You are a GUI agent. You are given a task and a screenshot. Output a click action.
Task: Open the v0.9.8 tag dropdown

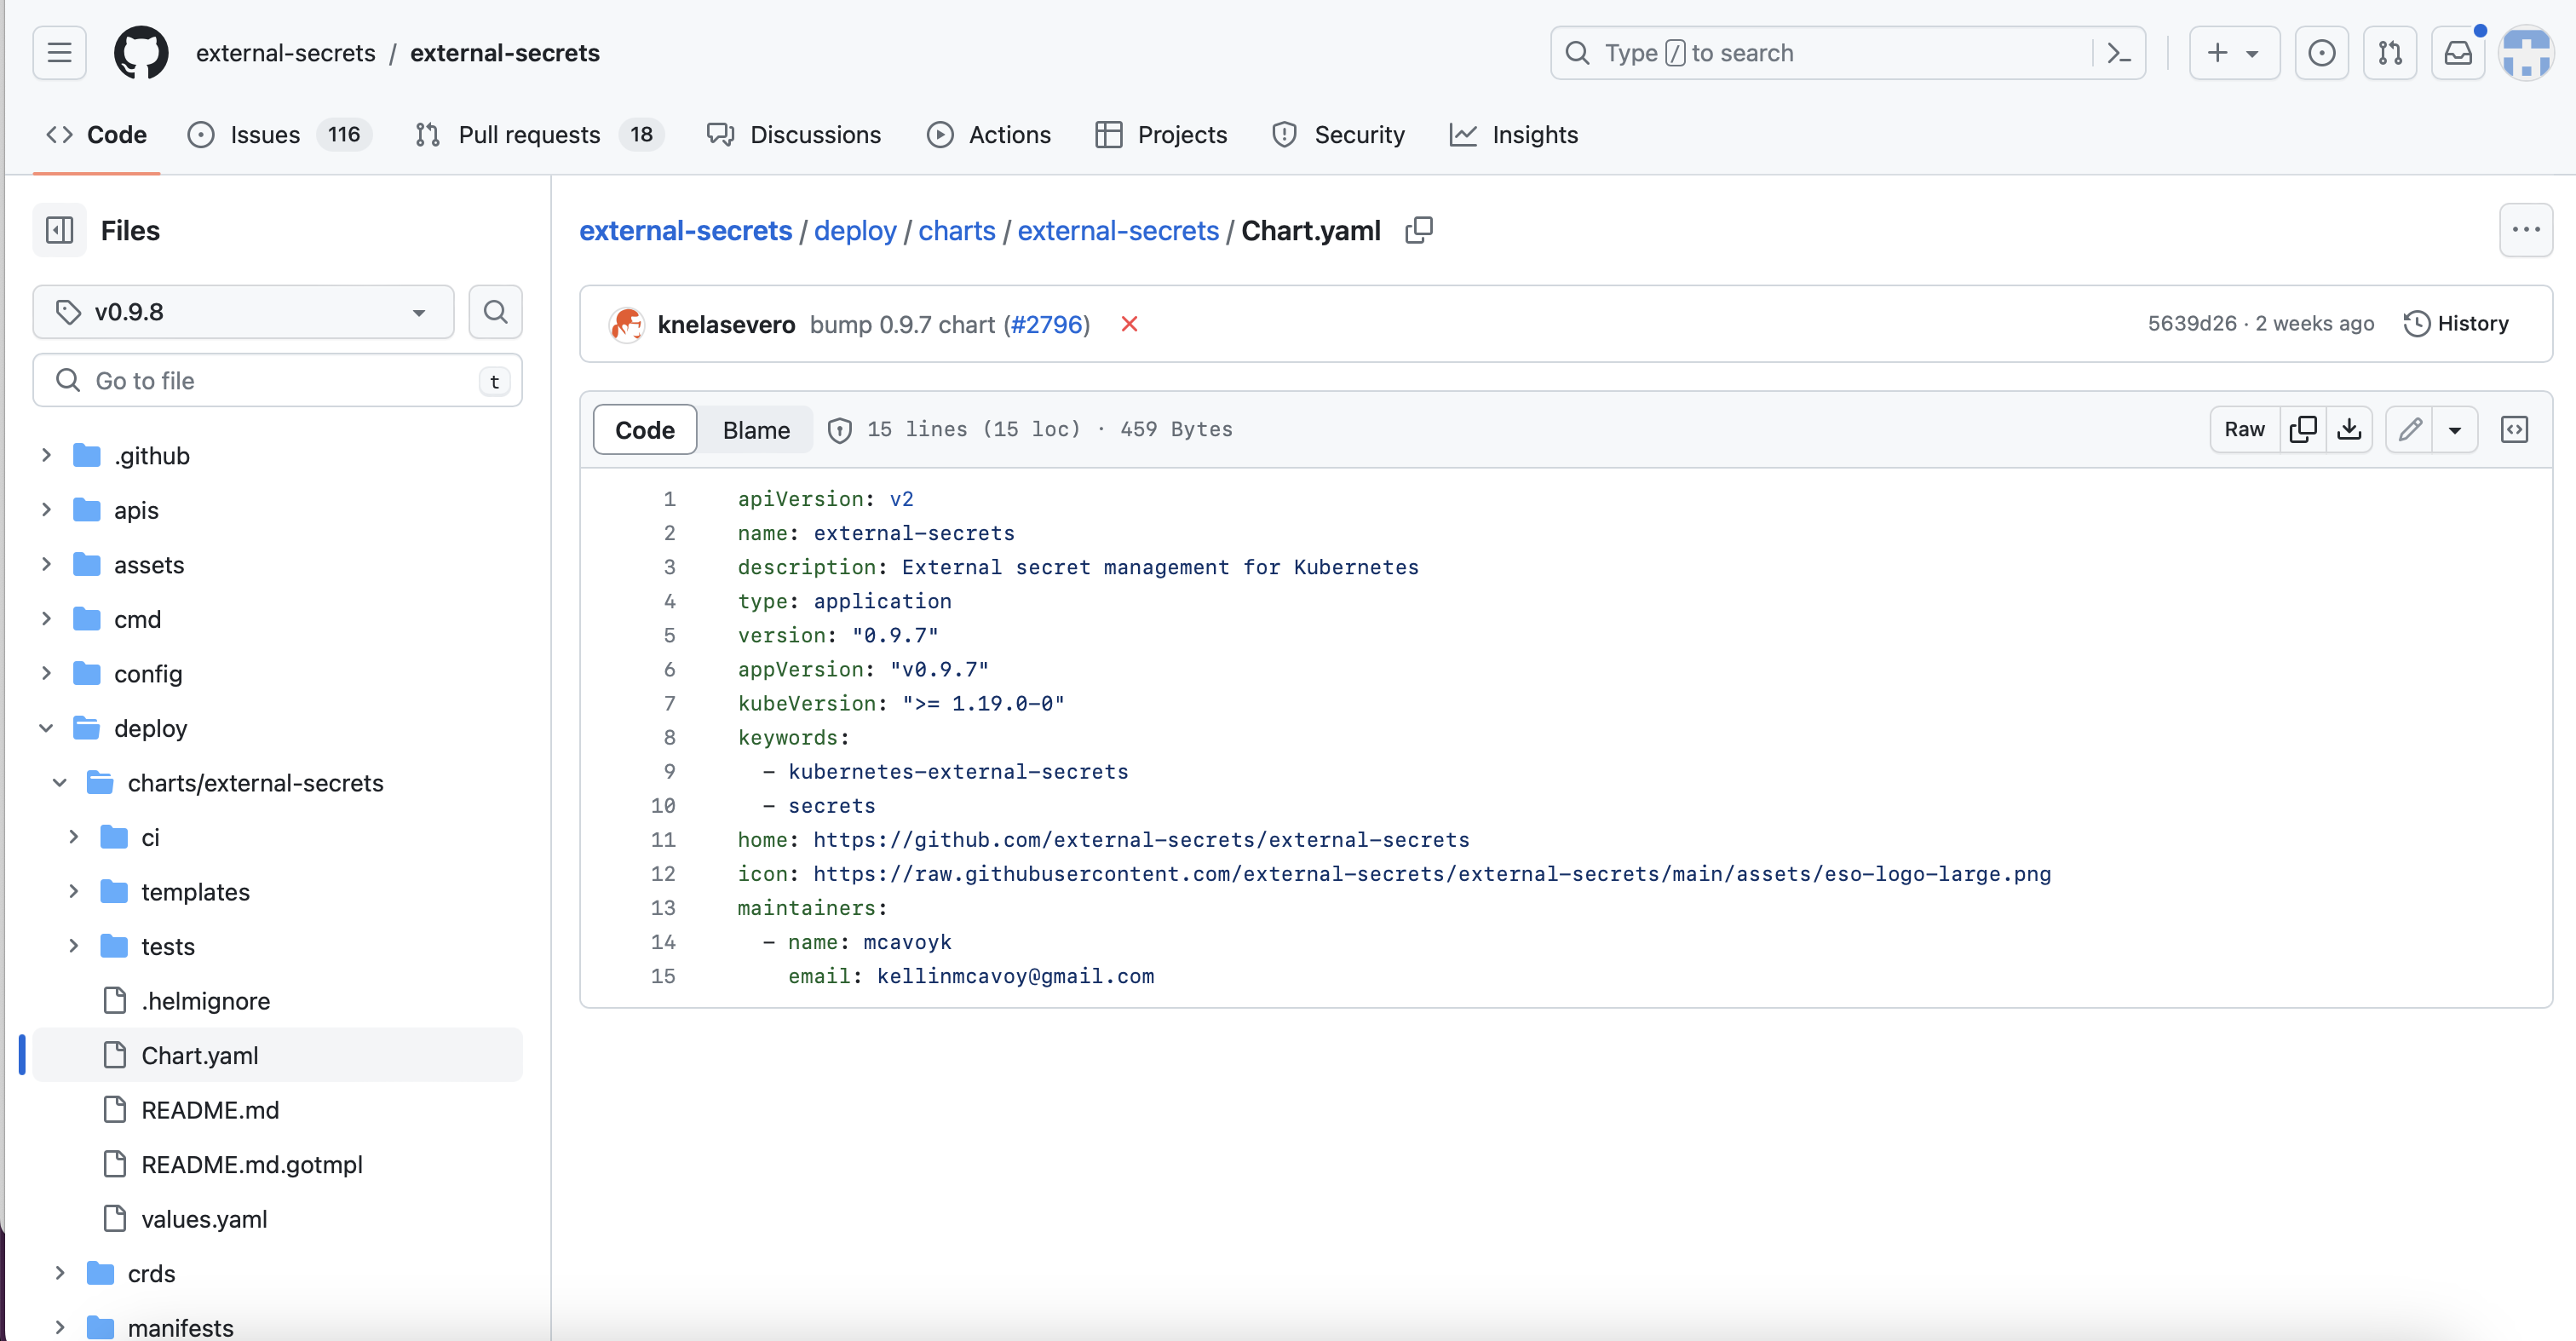point(243,312)
